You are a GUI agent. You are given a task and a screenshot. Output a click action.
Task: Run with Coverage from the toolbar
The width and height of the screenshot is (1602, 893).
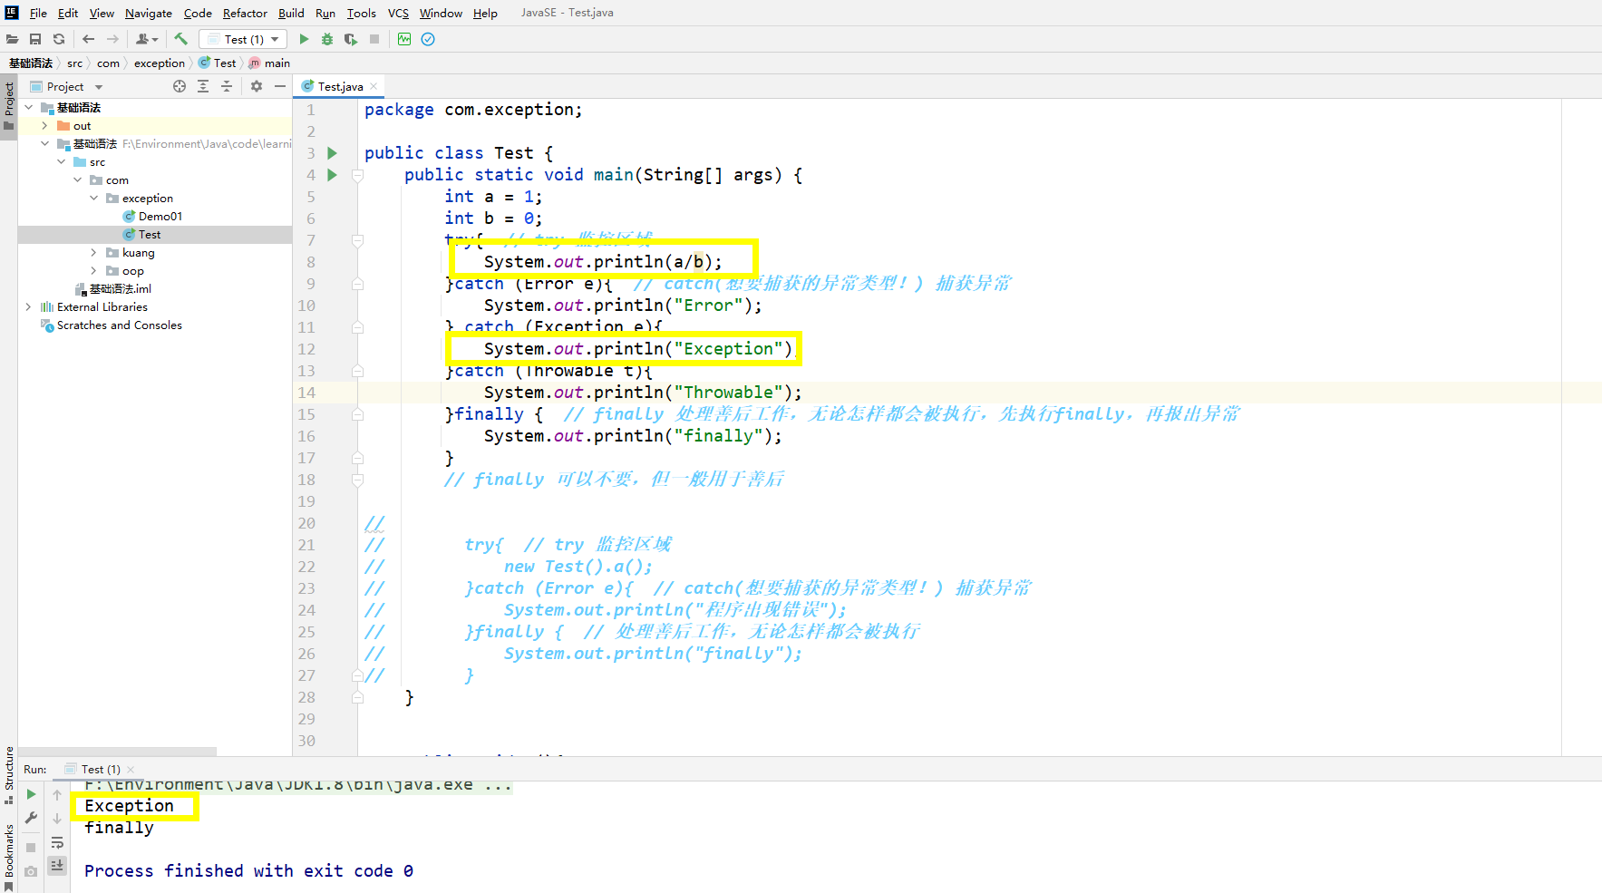pos(351,39)
